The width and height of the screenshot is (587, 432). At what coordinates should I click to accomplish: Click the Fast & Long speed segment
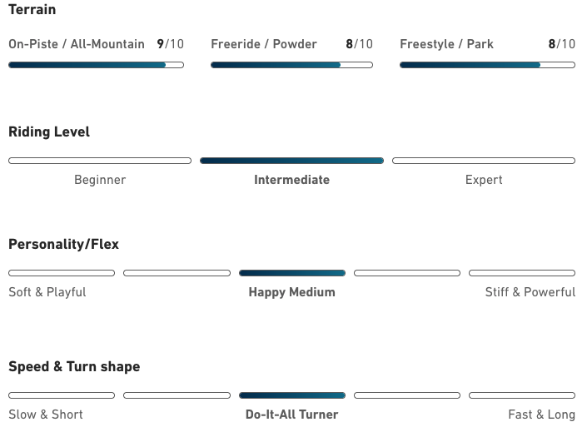[522, 395]
